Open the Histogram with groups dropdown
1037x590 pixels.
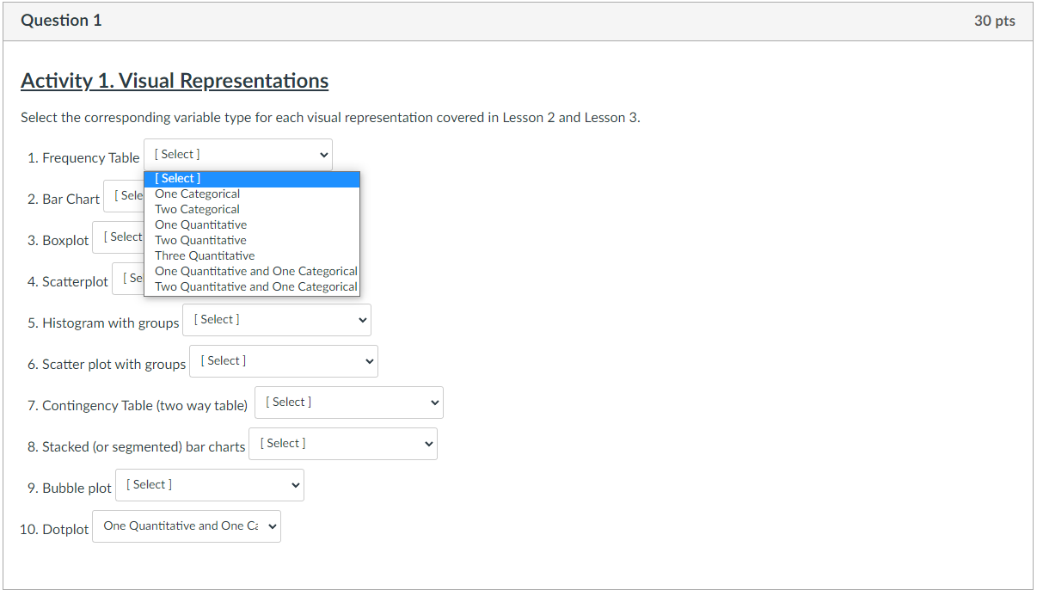tap(277, 320)
